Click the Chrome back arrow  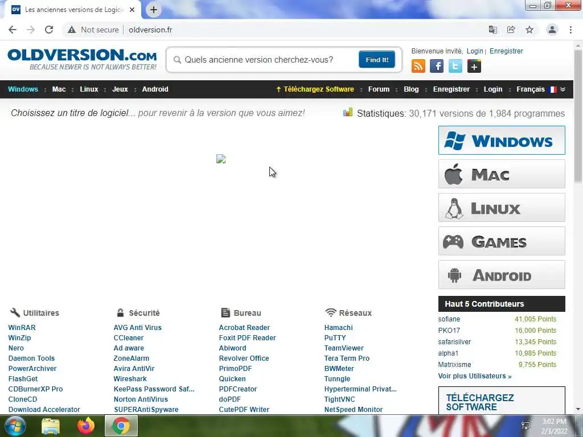coord(13,30)
